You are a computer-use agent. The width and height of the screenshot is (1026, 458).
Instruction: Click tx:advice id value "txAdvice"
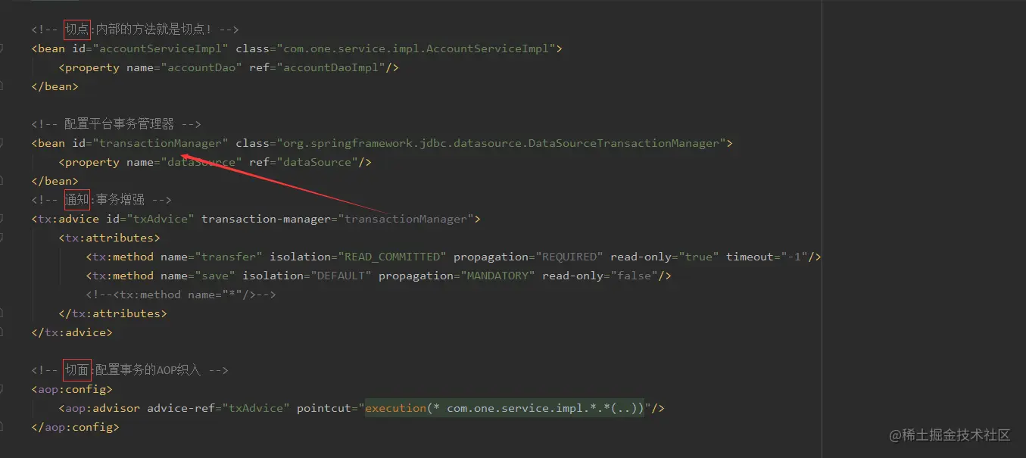point(161,219)
